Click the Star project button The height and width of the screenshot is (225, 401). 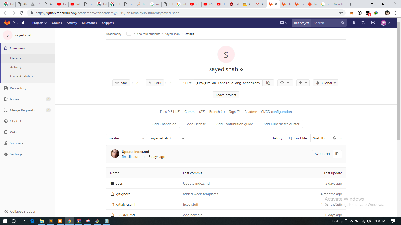(121, 83)
